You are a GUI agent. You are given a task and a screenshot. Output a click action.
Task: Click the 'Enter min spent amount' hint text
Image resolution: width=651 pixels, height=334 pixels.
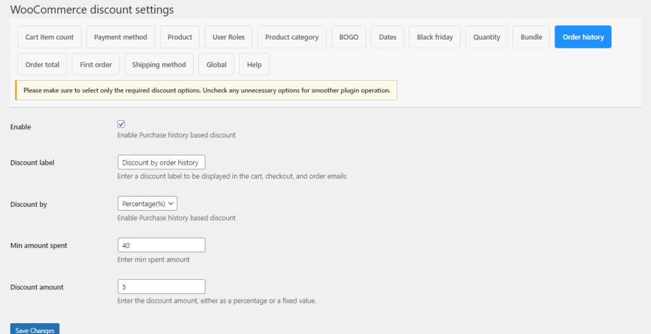154,260
